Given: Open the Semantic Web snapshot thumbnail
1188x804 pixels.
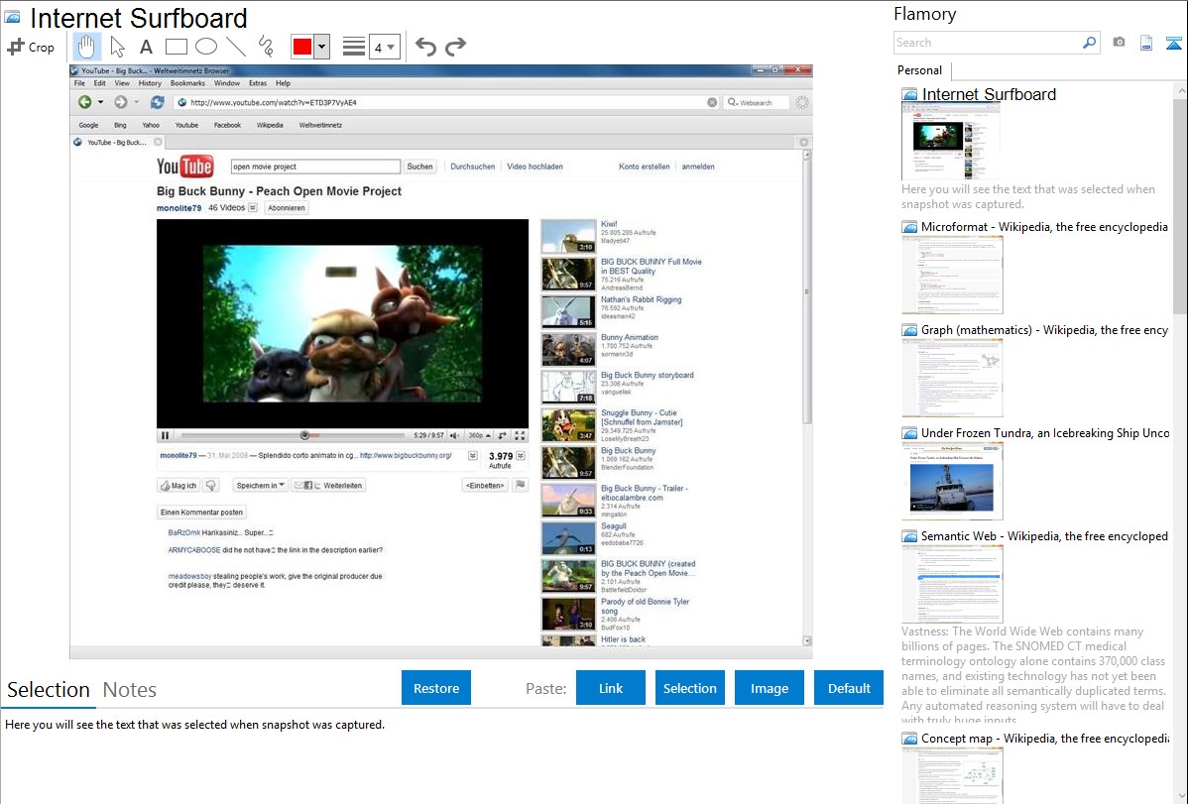Looking at the screenshot, I should [x=952, y=584].
